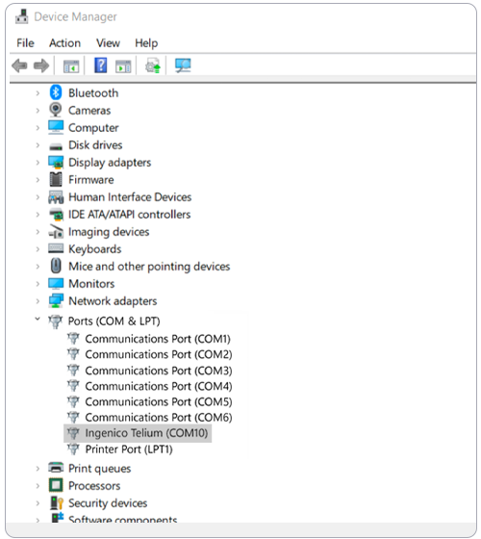Expand the Disk drives node
The height and width of the screenshot is (539, 481).
click(38, 145)
